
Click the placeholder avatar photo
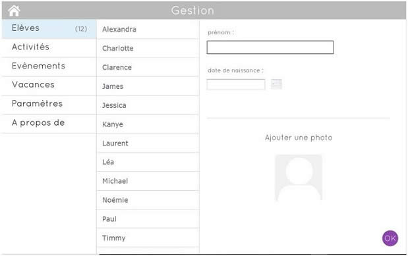click(299, 178)
